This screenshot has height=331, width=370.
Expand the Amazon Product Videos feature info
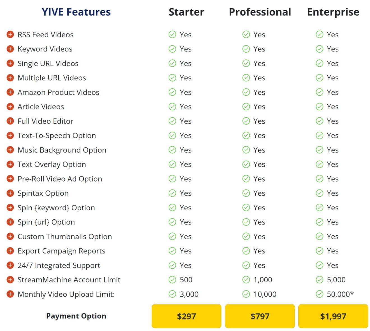pyautogui.click(x=10, y=92)
